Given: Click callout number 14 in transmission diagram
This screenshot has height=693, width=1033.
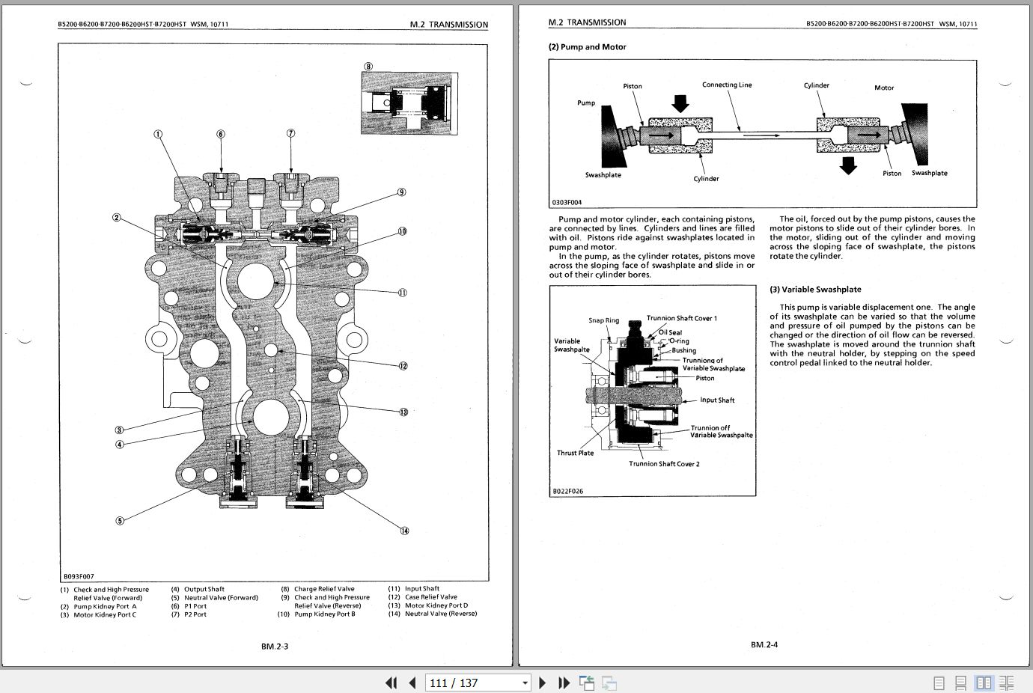Looking at the screenshot, I should tap(404, 531).
